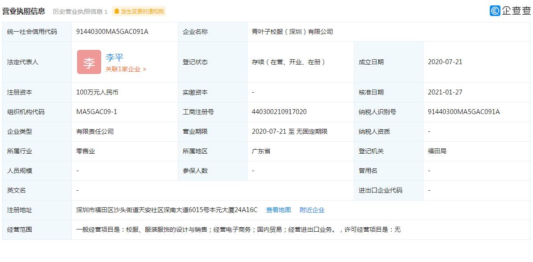Click the 参保人数 label
The width and height of the screenshot is (533, 262).
(x=195, y=171)
